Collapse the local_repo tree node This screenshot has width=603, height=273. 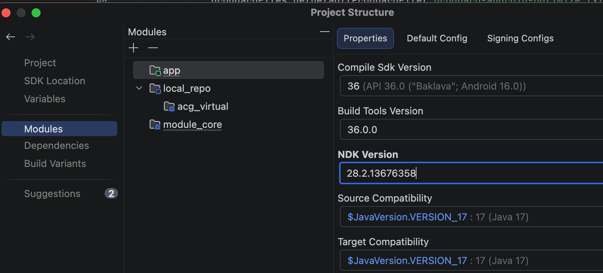pyautogui.click(x=139, y=88)
